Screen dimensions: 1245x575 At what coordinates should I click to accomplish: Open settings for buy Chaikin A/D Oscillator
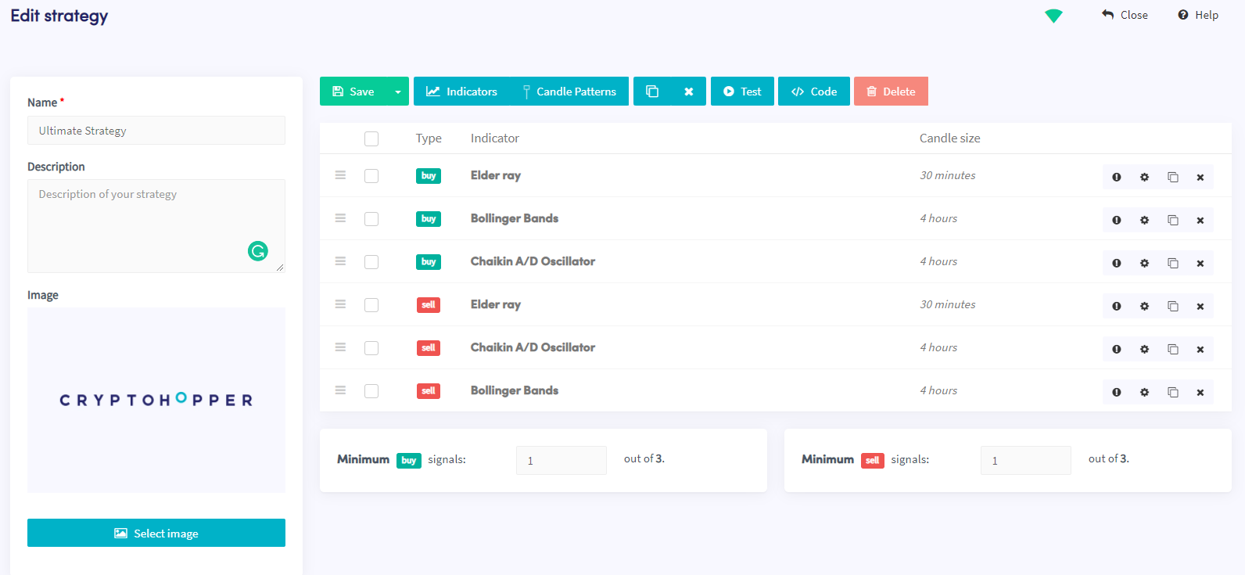[1144, 263]
